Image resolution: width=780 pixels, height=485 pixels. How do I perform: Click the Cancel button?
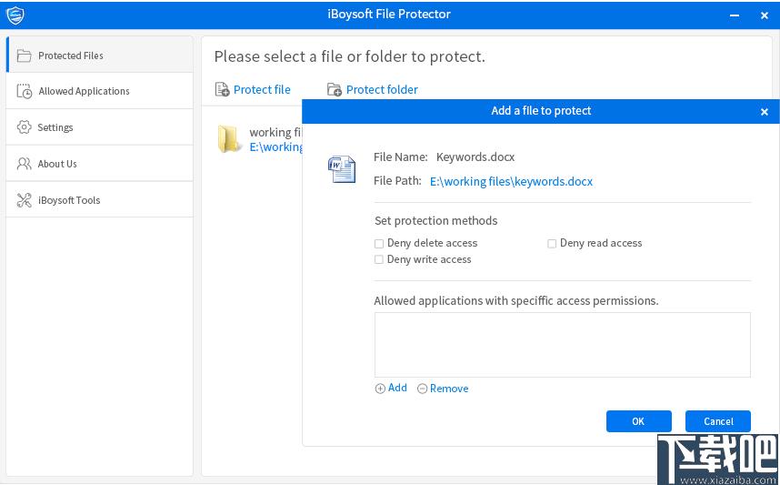tap(718, 421)
